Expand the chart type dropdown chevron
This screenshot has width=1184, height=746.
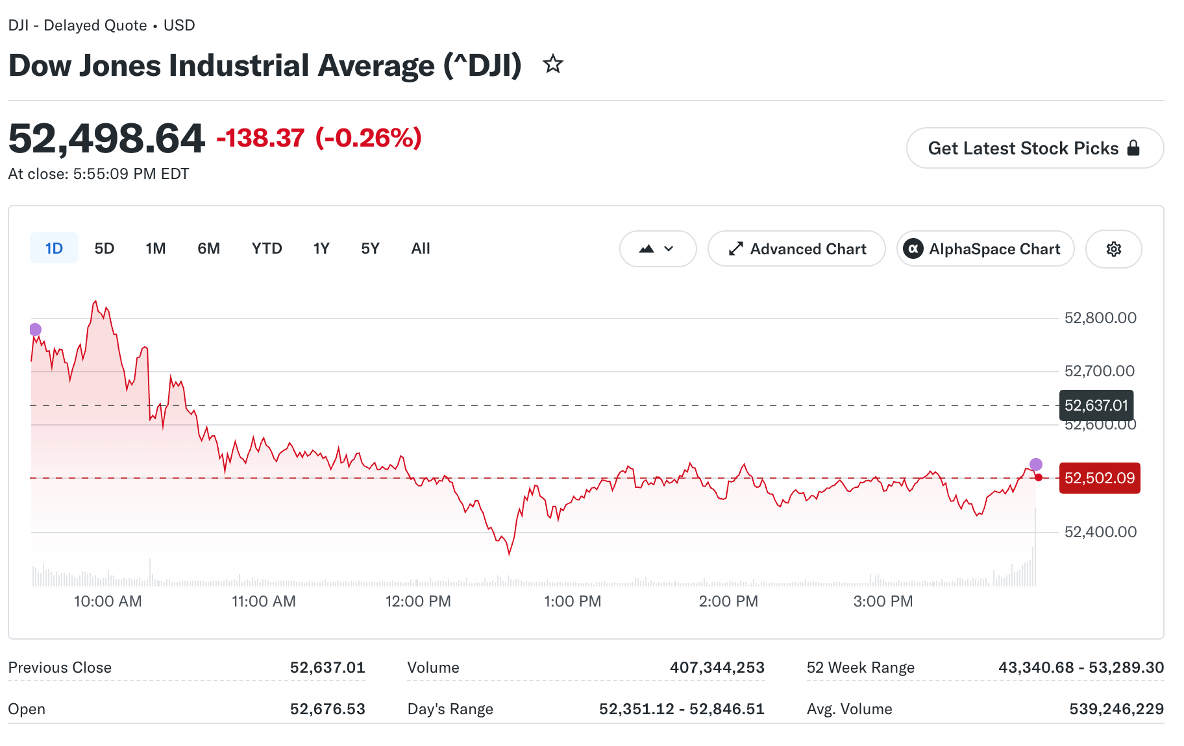click(669, 249)
